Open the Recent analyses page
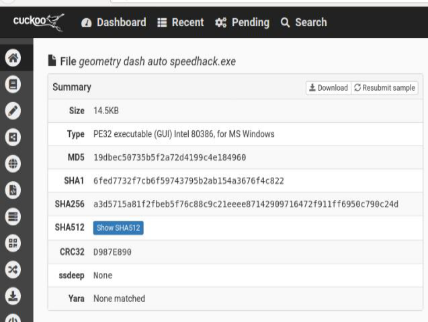This screenshot has height=322, width=428. [x=181, y=22]
